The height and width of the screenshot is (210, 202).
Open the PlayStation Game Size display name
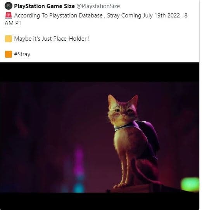pos(44,6)
